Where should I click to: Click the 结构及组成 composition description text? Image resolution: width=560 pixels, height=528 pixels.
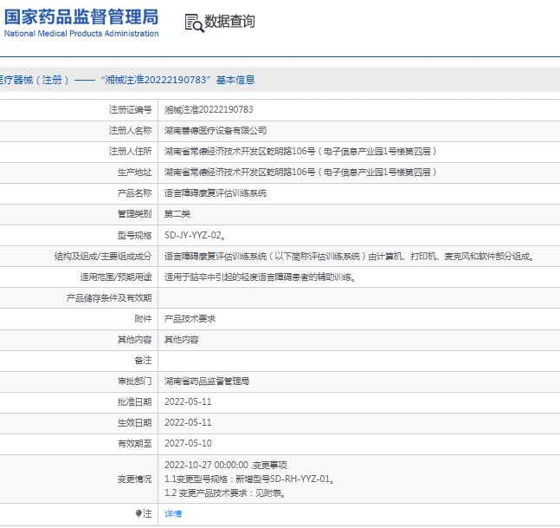(x=349, y=256)
